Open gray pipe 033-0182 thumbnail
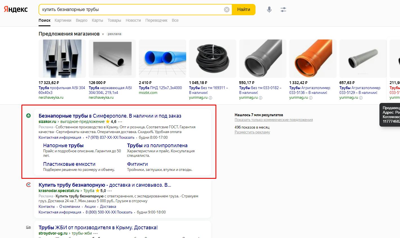The image size is (400, 238). tap(263, 59)
